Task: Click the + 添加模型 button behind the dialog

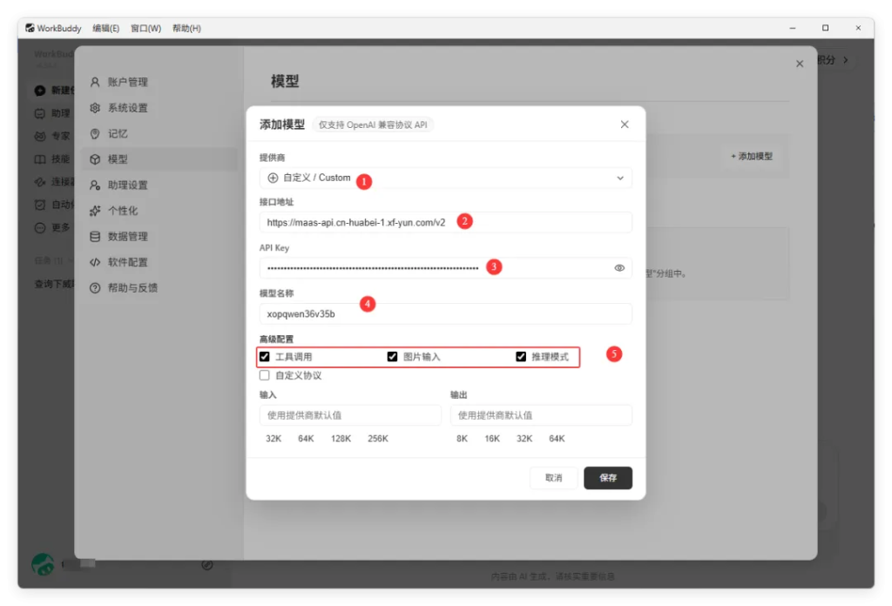Action: (x=752, y=157)
